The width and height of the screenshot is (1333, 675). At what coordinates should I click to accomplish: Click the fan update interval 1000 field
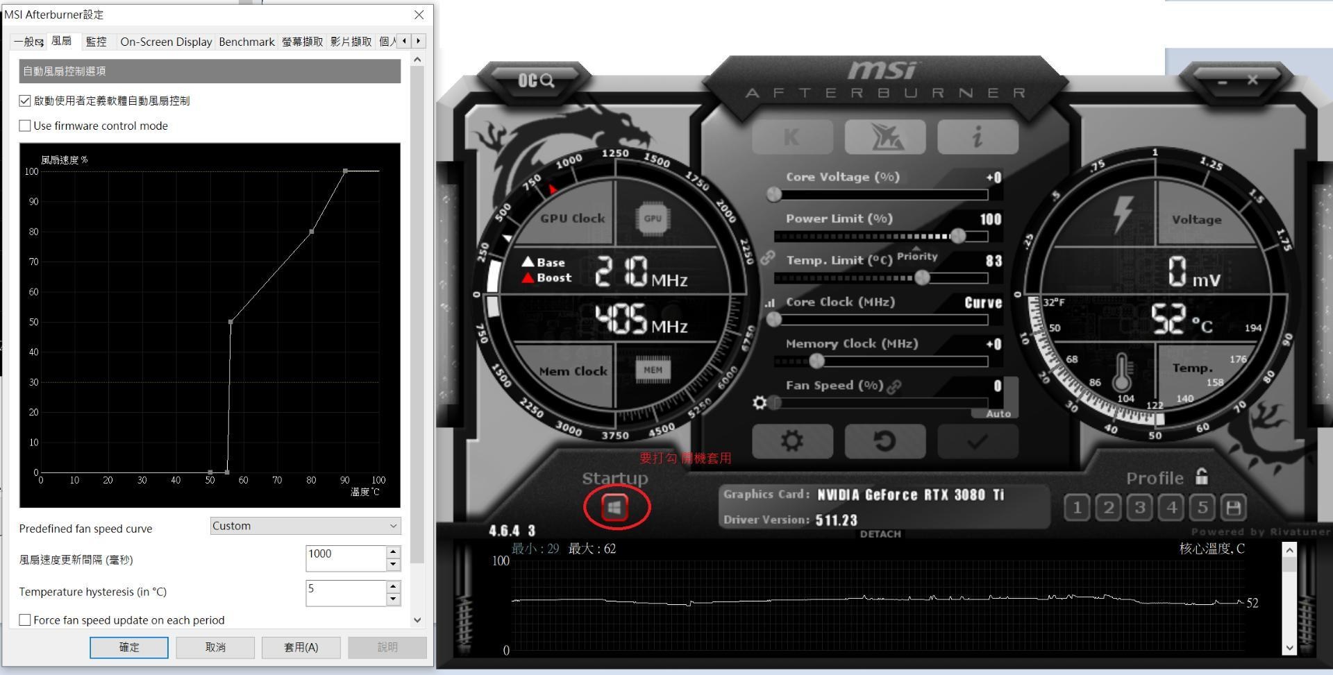pyautogui.click(x=346, y=558)
